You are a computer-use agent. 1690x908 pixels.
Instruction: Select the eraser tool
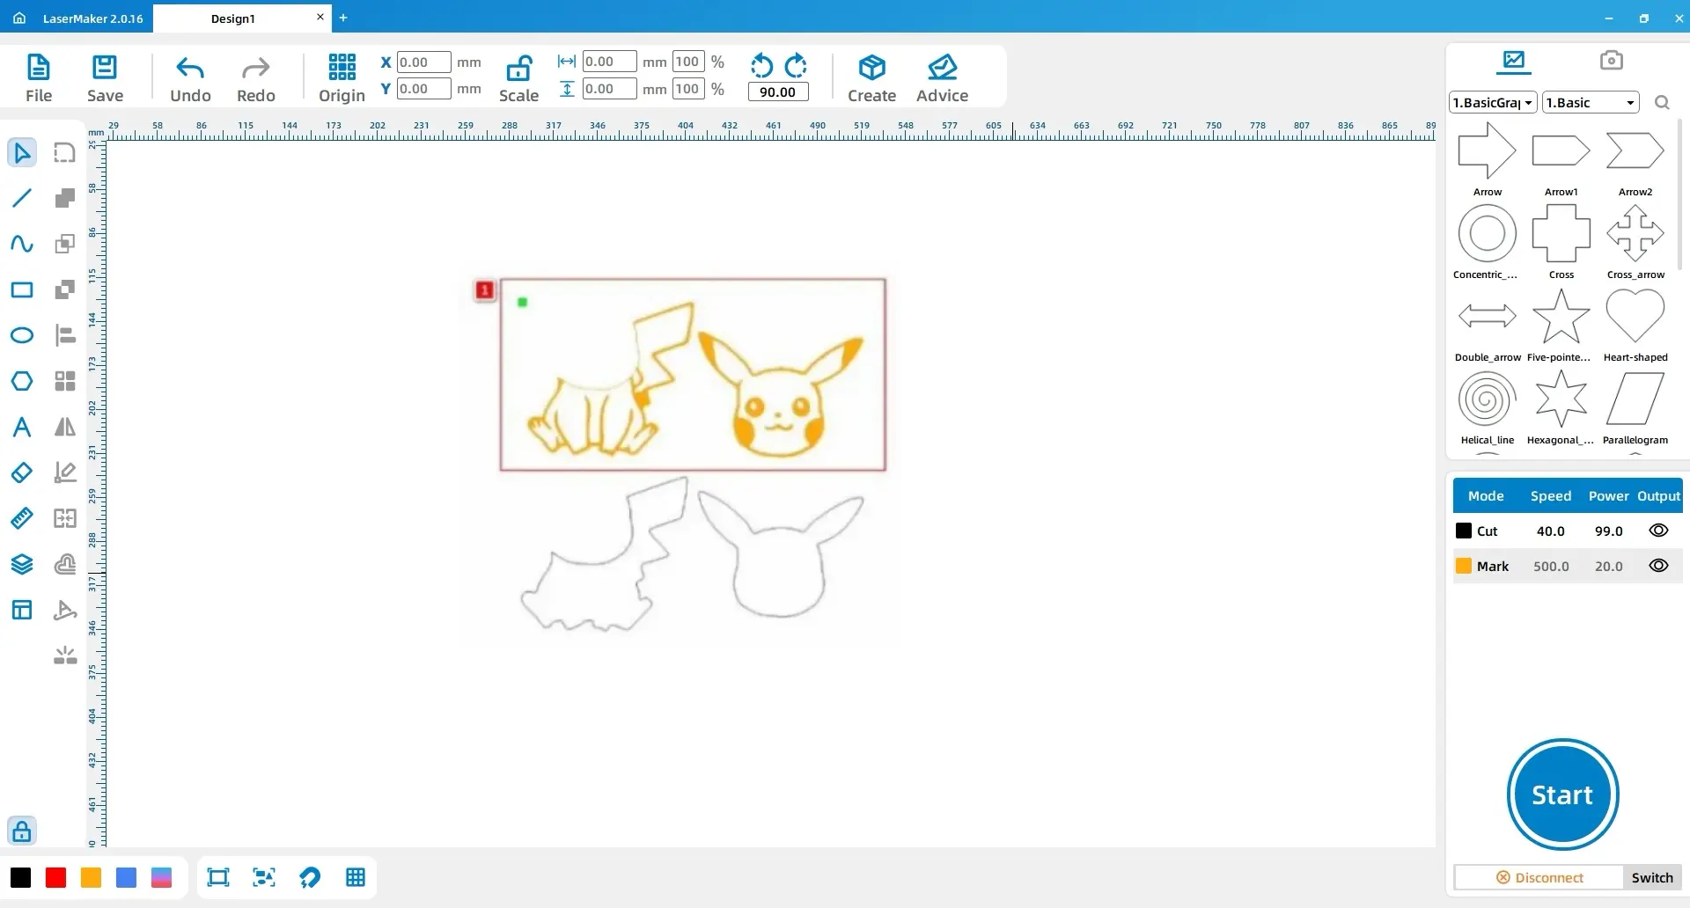[x=22, y=472]
